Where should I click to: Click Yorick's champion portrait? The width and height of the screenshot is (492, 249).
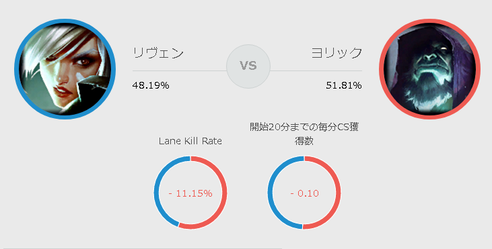click(x=429, y=69)
